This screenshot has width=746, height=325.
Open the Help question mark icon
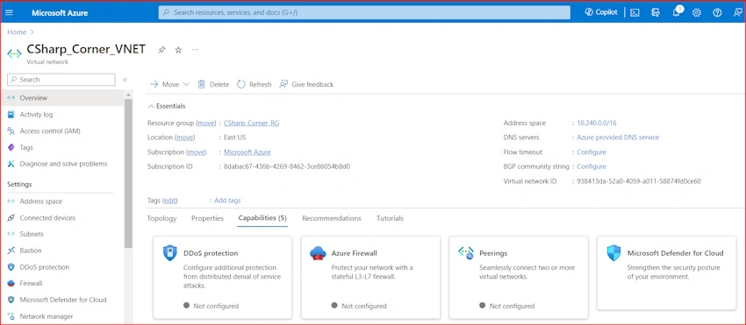coord(717,13)
